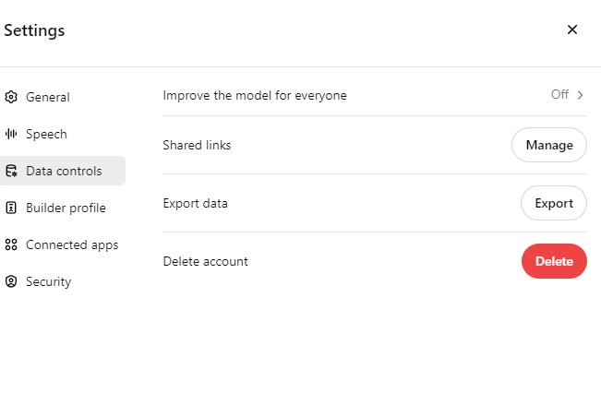Expand the chevron beside the Off status
The image size is (601, 405).
[581, 94]
